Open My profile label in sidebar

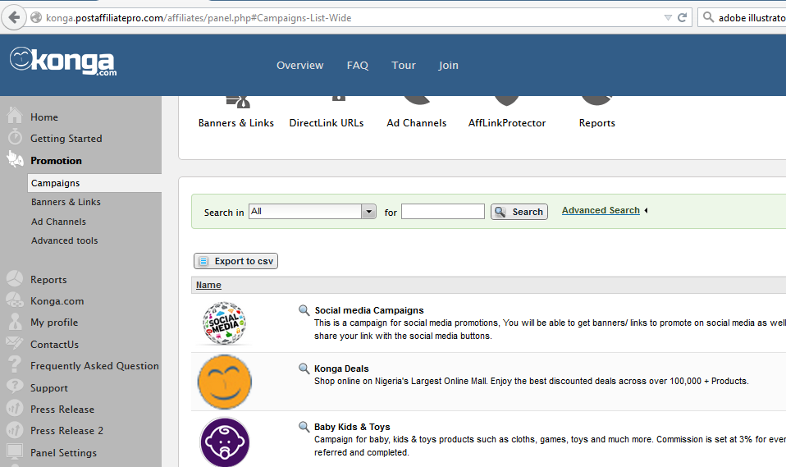tap(54, 322)
